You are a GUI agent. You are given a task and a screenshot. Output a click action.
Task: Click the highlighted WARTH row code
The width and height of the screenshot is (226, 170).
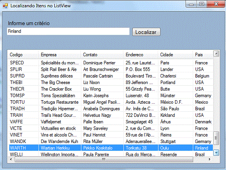point(18,148)
